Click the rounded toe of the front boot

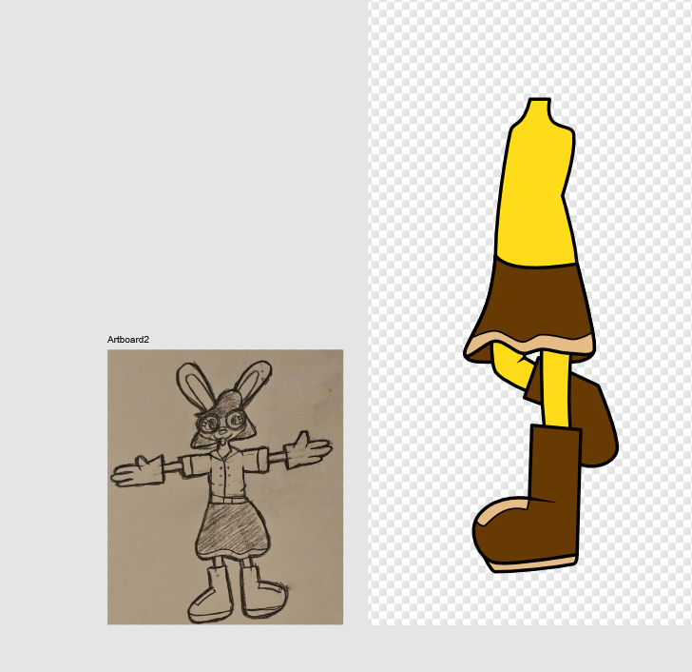coord(494,540)
